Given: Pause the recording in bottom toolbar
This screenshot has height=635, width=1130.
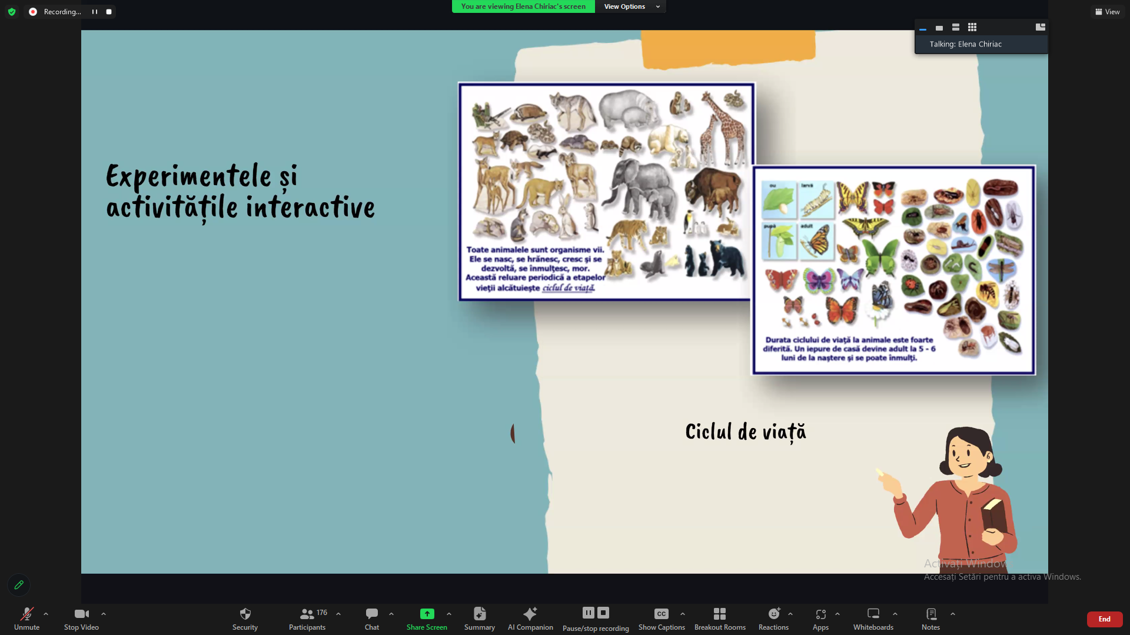Looking at the screenshot, I should 588,613.
